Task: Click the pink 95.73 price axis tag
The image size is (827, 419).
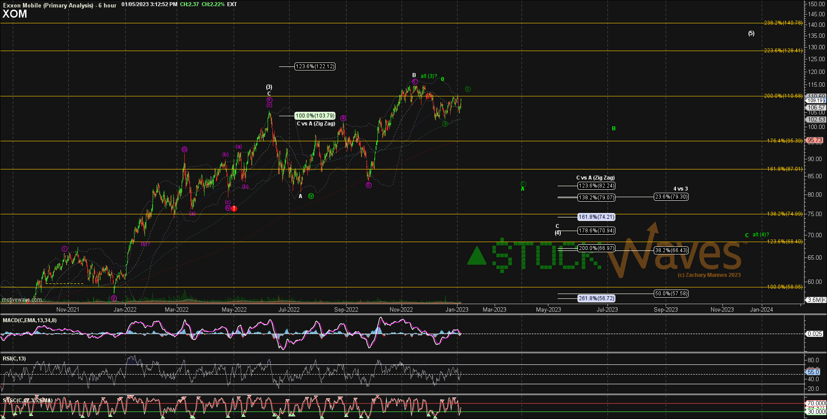Action: click(x=815, y=140)
